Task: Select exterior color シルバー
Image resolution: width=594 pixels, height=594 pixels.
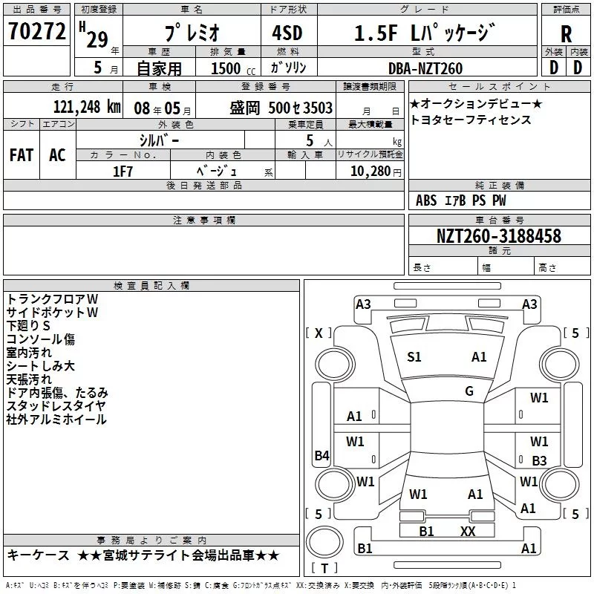Action: [159, 140]
